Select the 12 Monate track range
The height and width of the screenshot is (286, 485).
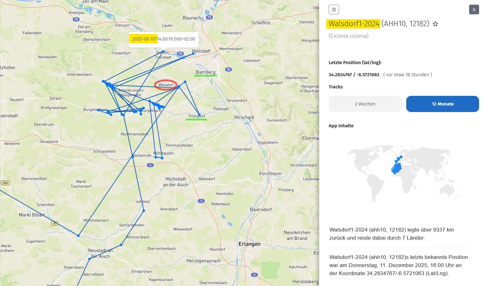tap(442, 104)
